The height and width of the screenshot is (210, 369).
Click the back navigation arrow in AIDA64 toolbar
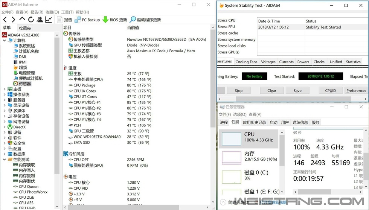pyautogui.click(x=5, y=20)
